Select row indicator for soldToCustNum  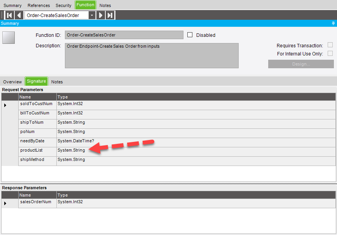(10, 105)
